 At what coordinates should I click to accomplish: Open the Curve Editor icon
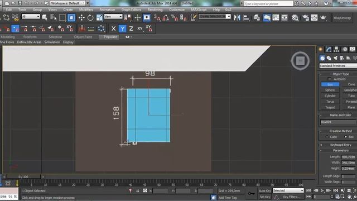click(276, 17)
